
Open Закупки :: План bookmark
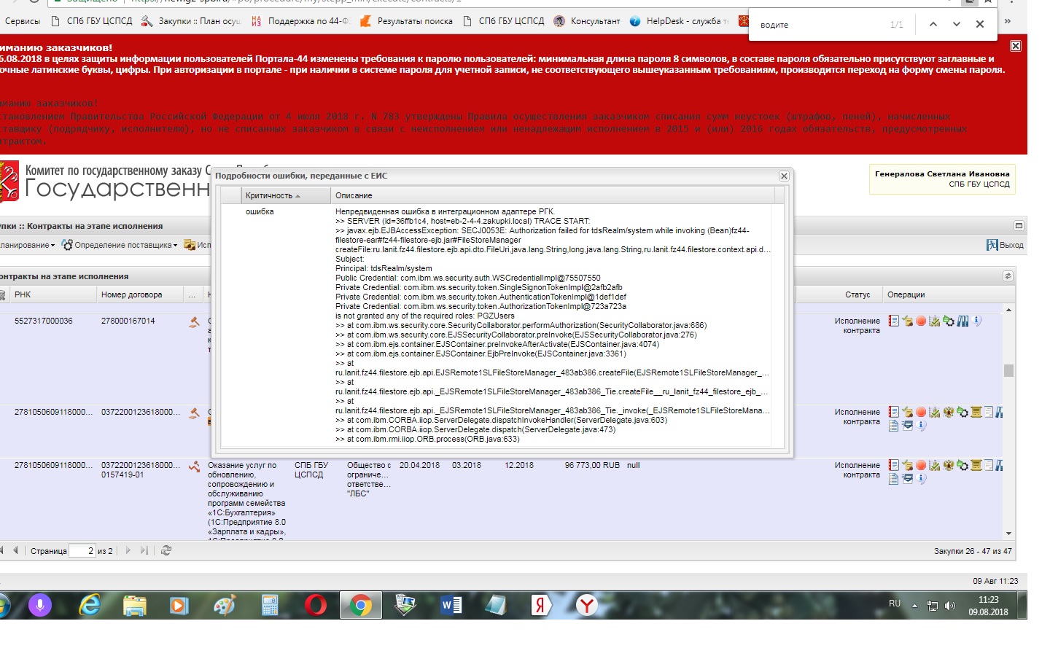point(191,21)
